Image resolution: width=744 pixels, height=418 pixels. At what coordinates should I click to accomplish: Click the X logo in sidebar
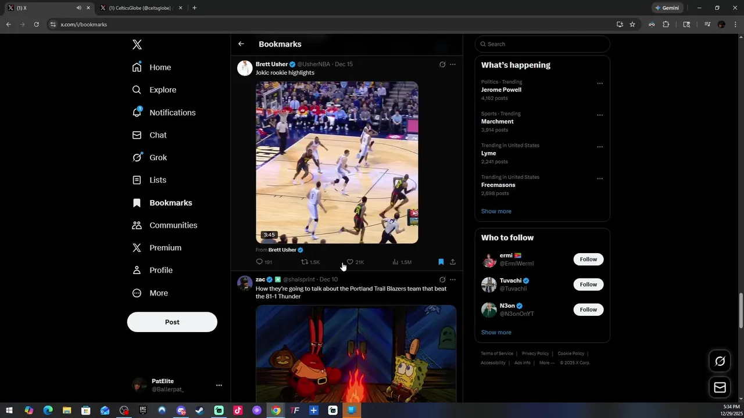pyautogui.click(x=137, y=45)
